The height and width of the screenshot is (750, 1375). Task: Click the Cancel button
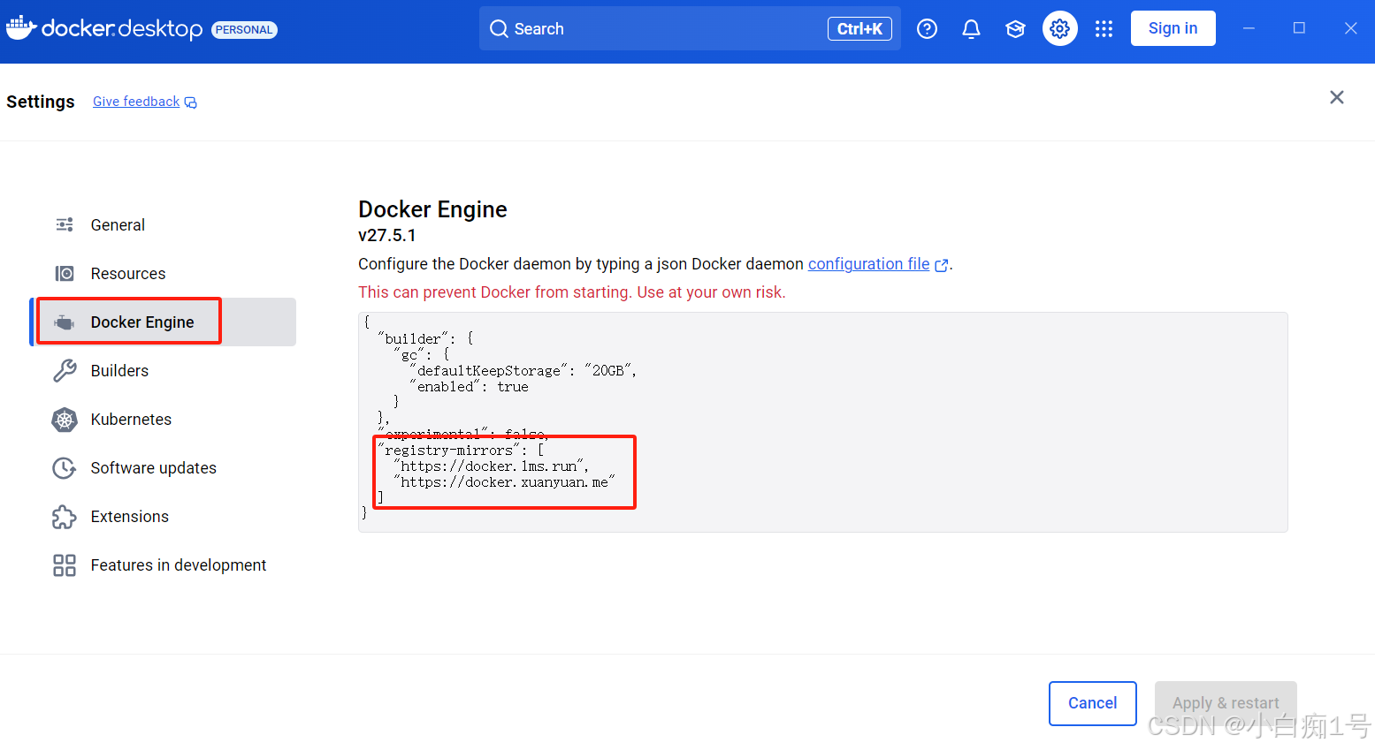[1092, 703]
